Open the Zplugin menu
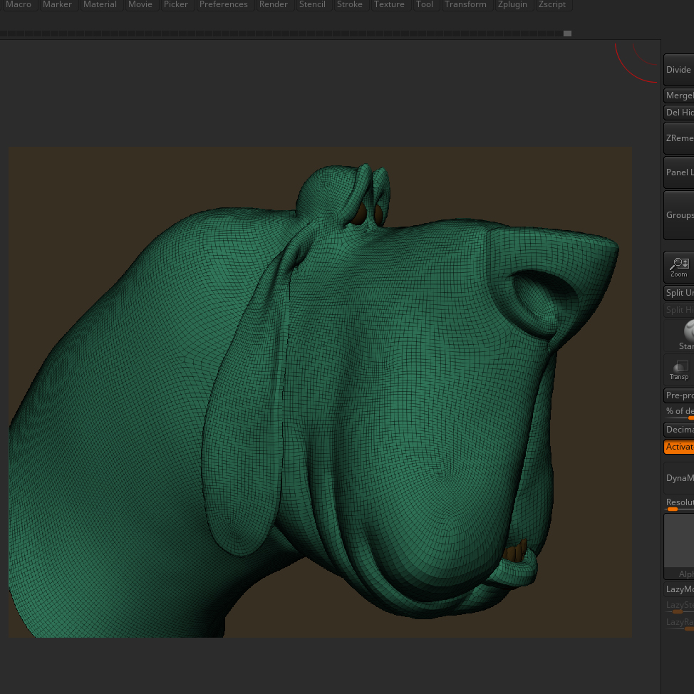 click(512, 4)
